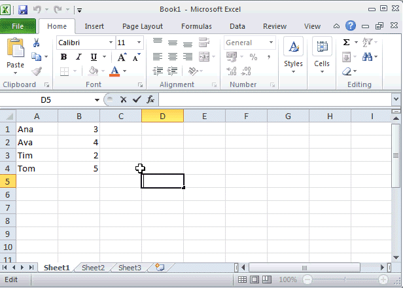Switch to Page Layout view in status bar
The width and height of the screenshot is (403, 288).
(x=254, y=279)
